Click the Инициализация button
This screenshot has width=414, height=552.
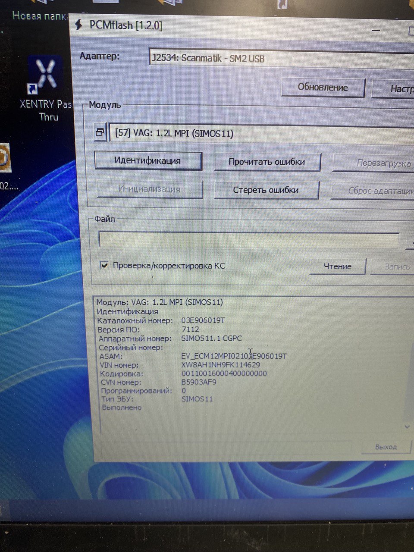149,189
